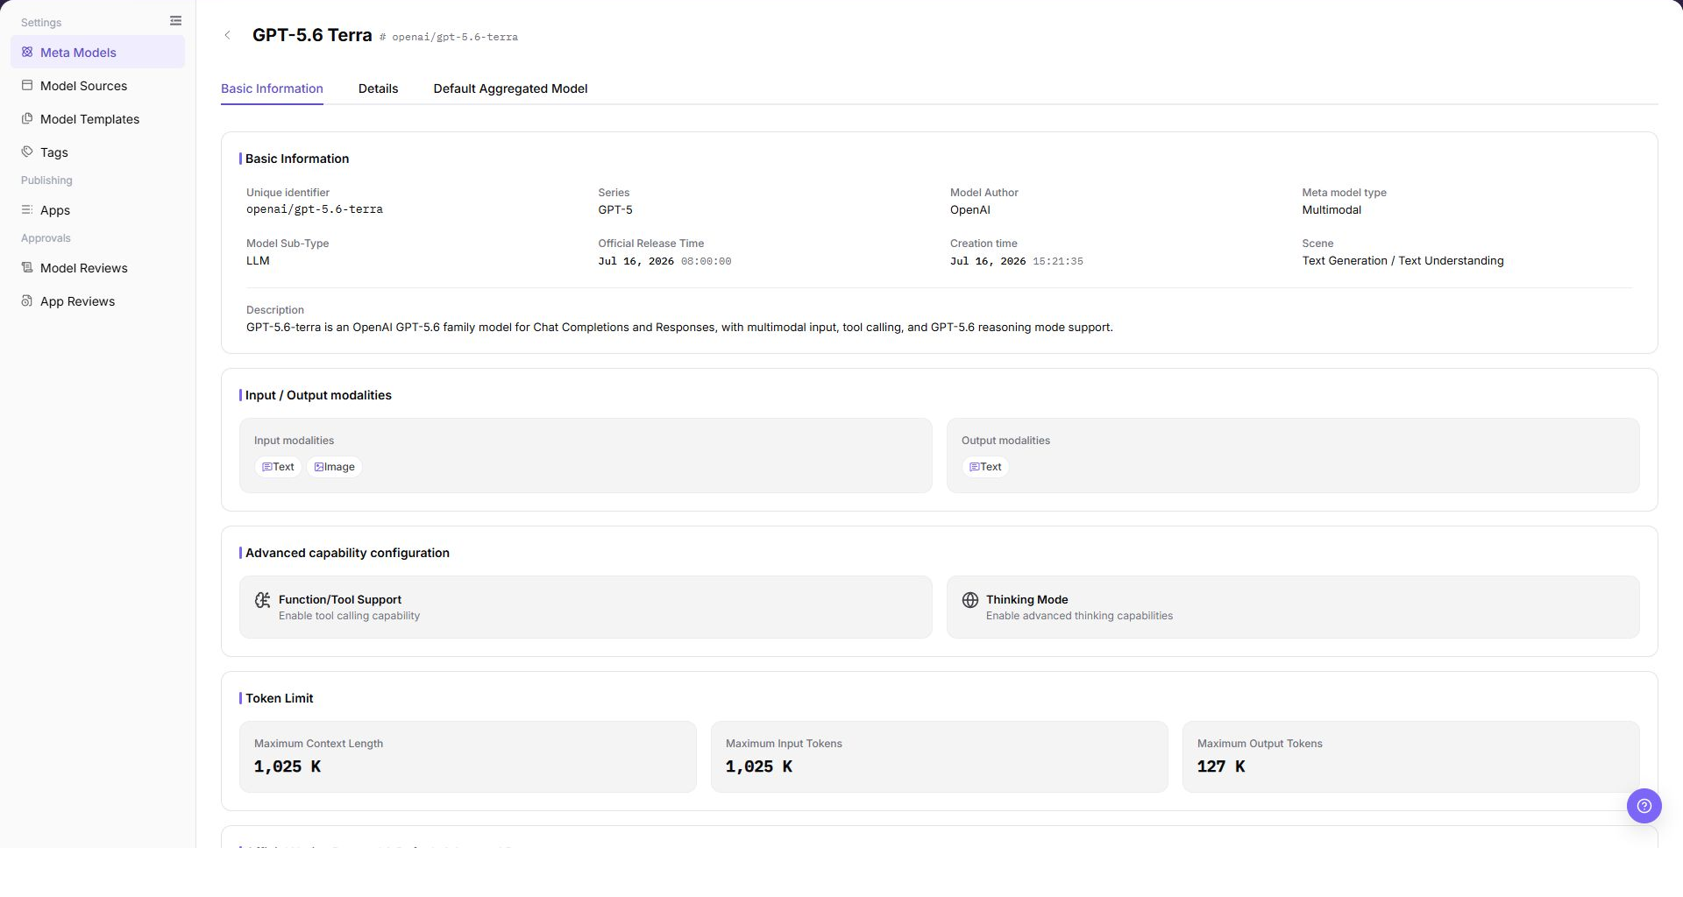Click the Series value GPT-5
Viewport: 1683px width, 897px height.
pos(615,209)
